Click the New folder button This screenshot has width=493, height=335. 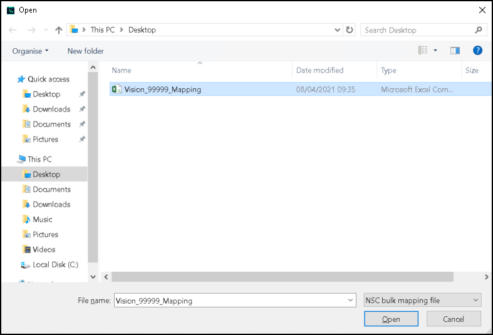(86, 51)
